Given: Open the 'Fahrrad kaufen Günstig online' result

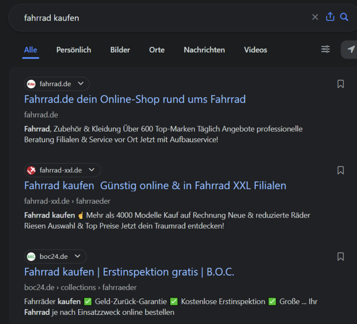Looking at the screenshot, I should click(x=155, y=186).
